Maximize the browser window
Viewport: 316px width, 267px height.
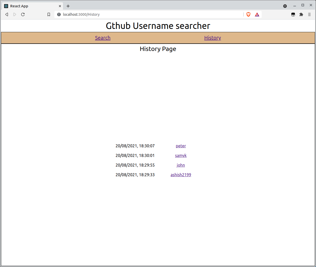pos(303,5)
